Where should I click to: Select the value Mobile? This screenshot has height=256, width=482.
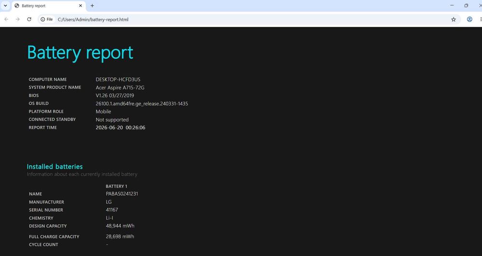[103, 112]
